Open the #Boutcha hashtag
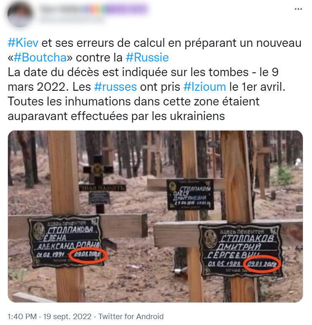 click(x=40, y=57)
